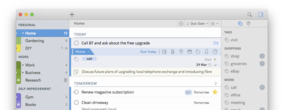
Task: Expand the Work list in the sidebar
Action: point(23,65)
